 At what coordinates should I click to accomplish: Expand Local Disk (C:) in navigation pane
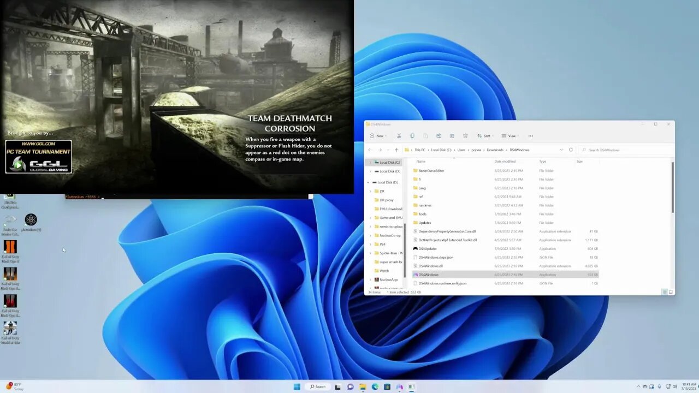(x=370, y=162)
